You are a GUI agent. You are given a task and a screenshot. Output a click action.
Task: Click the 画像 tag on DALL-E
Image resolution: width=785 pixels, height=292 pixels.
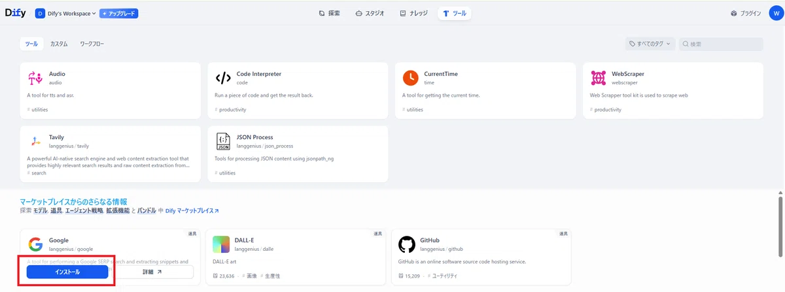pyautogui.click(x=249, y=276)
